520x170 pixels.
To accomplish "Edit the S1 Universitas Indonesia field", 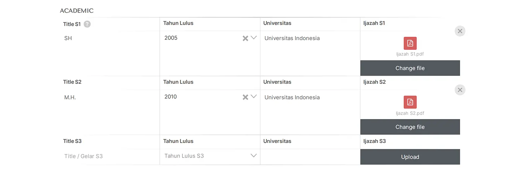I will coord(310,53).
